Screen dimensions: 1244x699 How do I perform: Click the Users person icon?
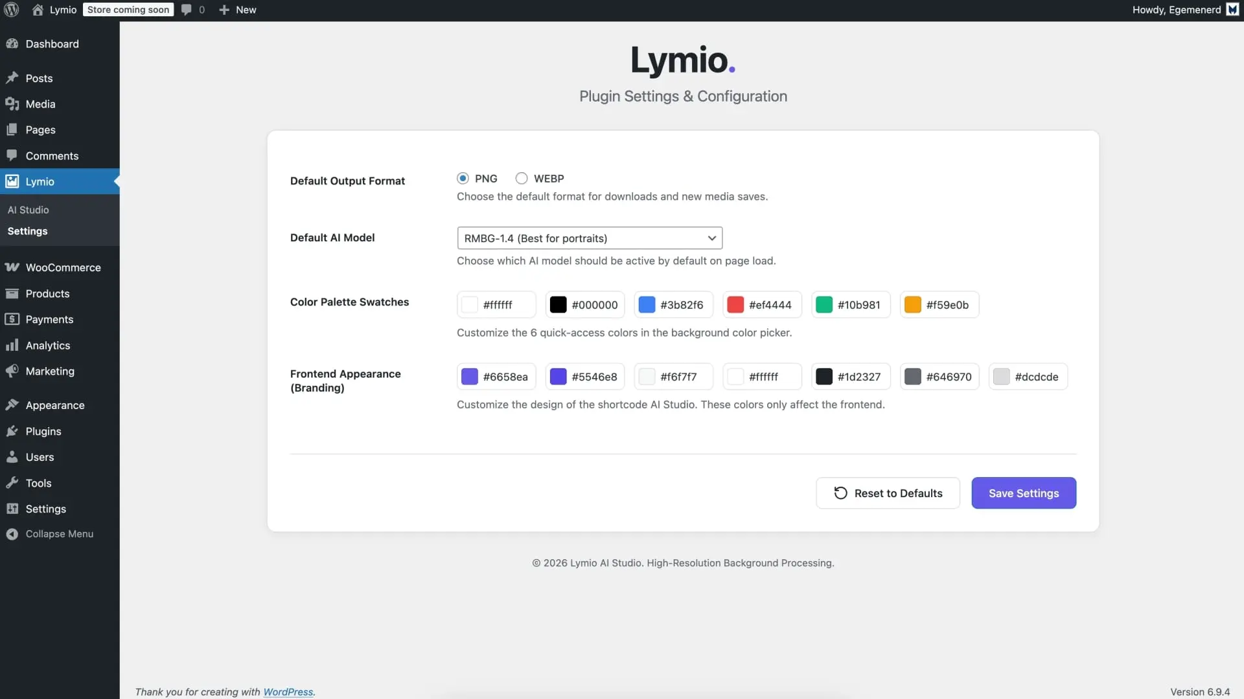[x=12, y=457]
